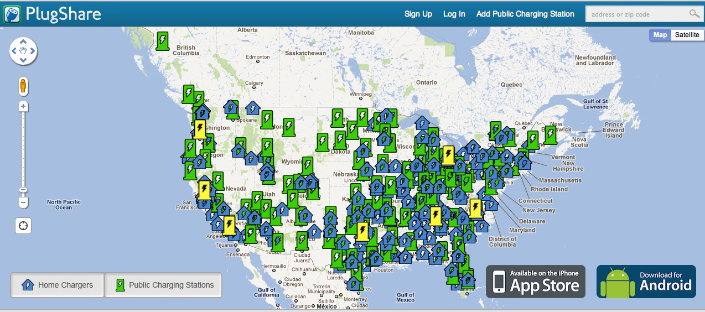This screenshot has height=312, width=705.
Task: Open the green station marker nearest New Brunswick
Action: coord(550,134)
